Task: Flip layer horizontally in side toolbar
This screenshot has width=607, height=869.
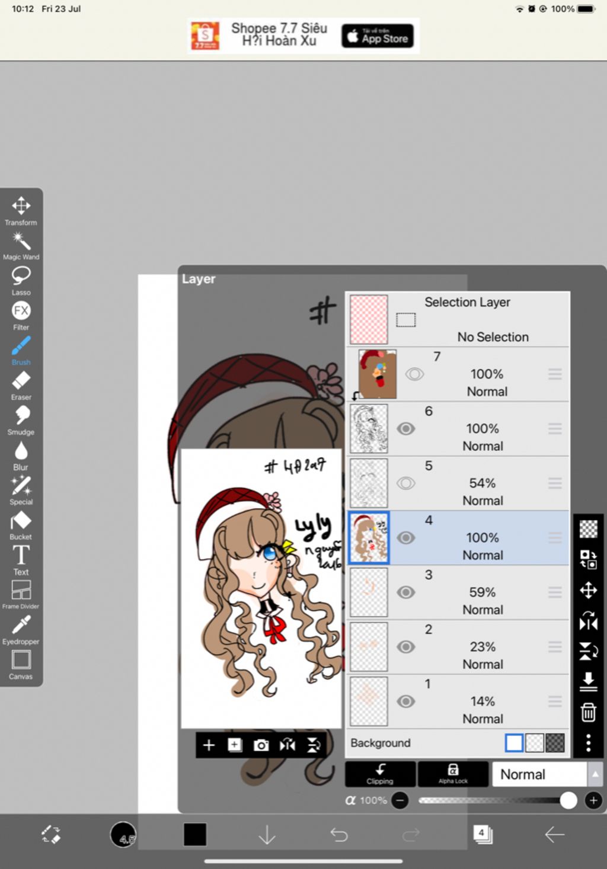Action: 588,621
